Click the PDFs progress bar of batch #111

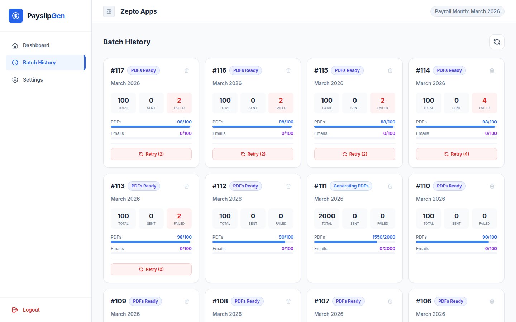click(355, 242)
